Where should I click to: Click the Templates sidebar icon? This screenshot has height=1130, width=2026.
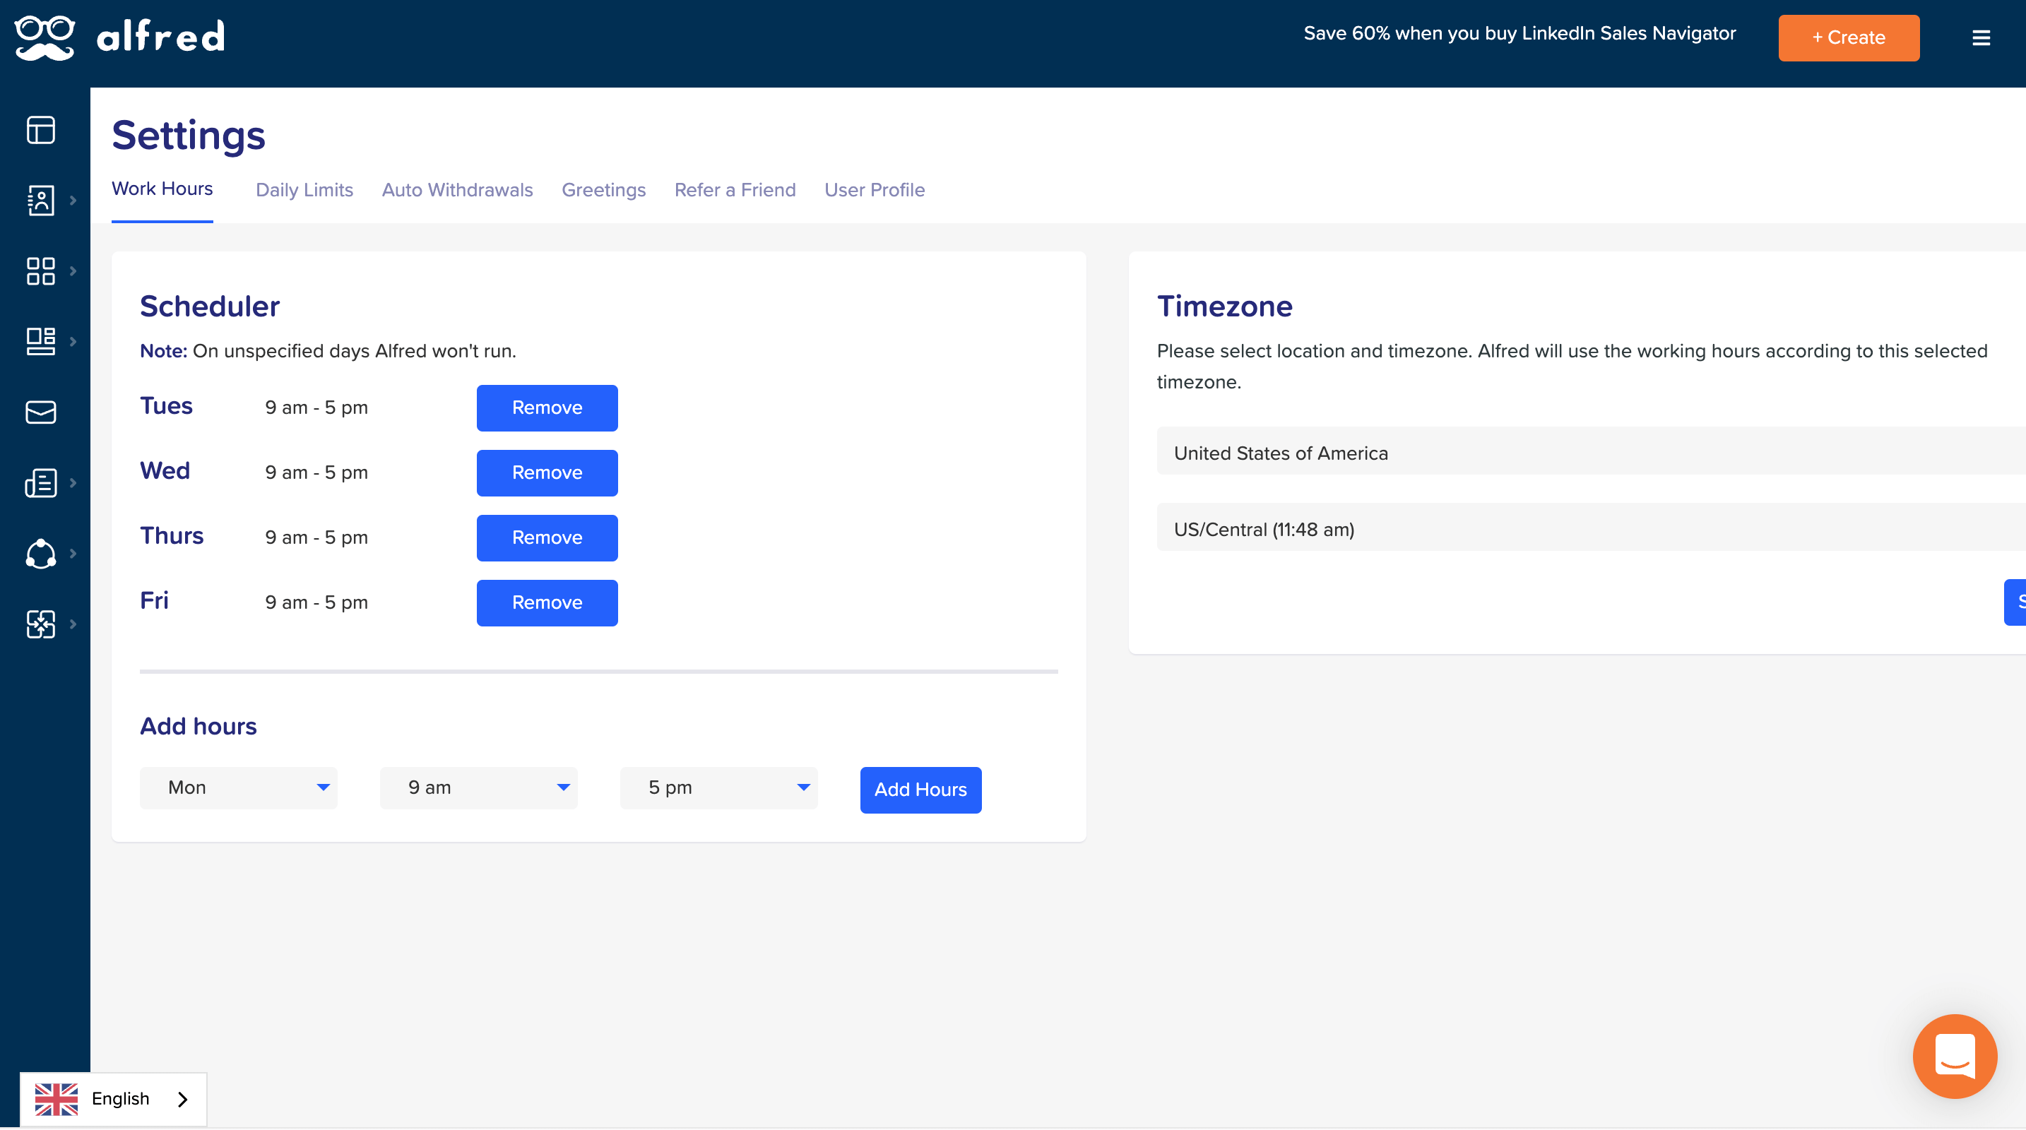coord(41,340)
